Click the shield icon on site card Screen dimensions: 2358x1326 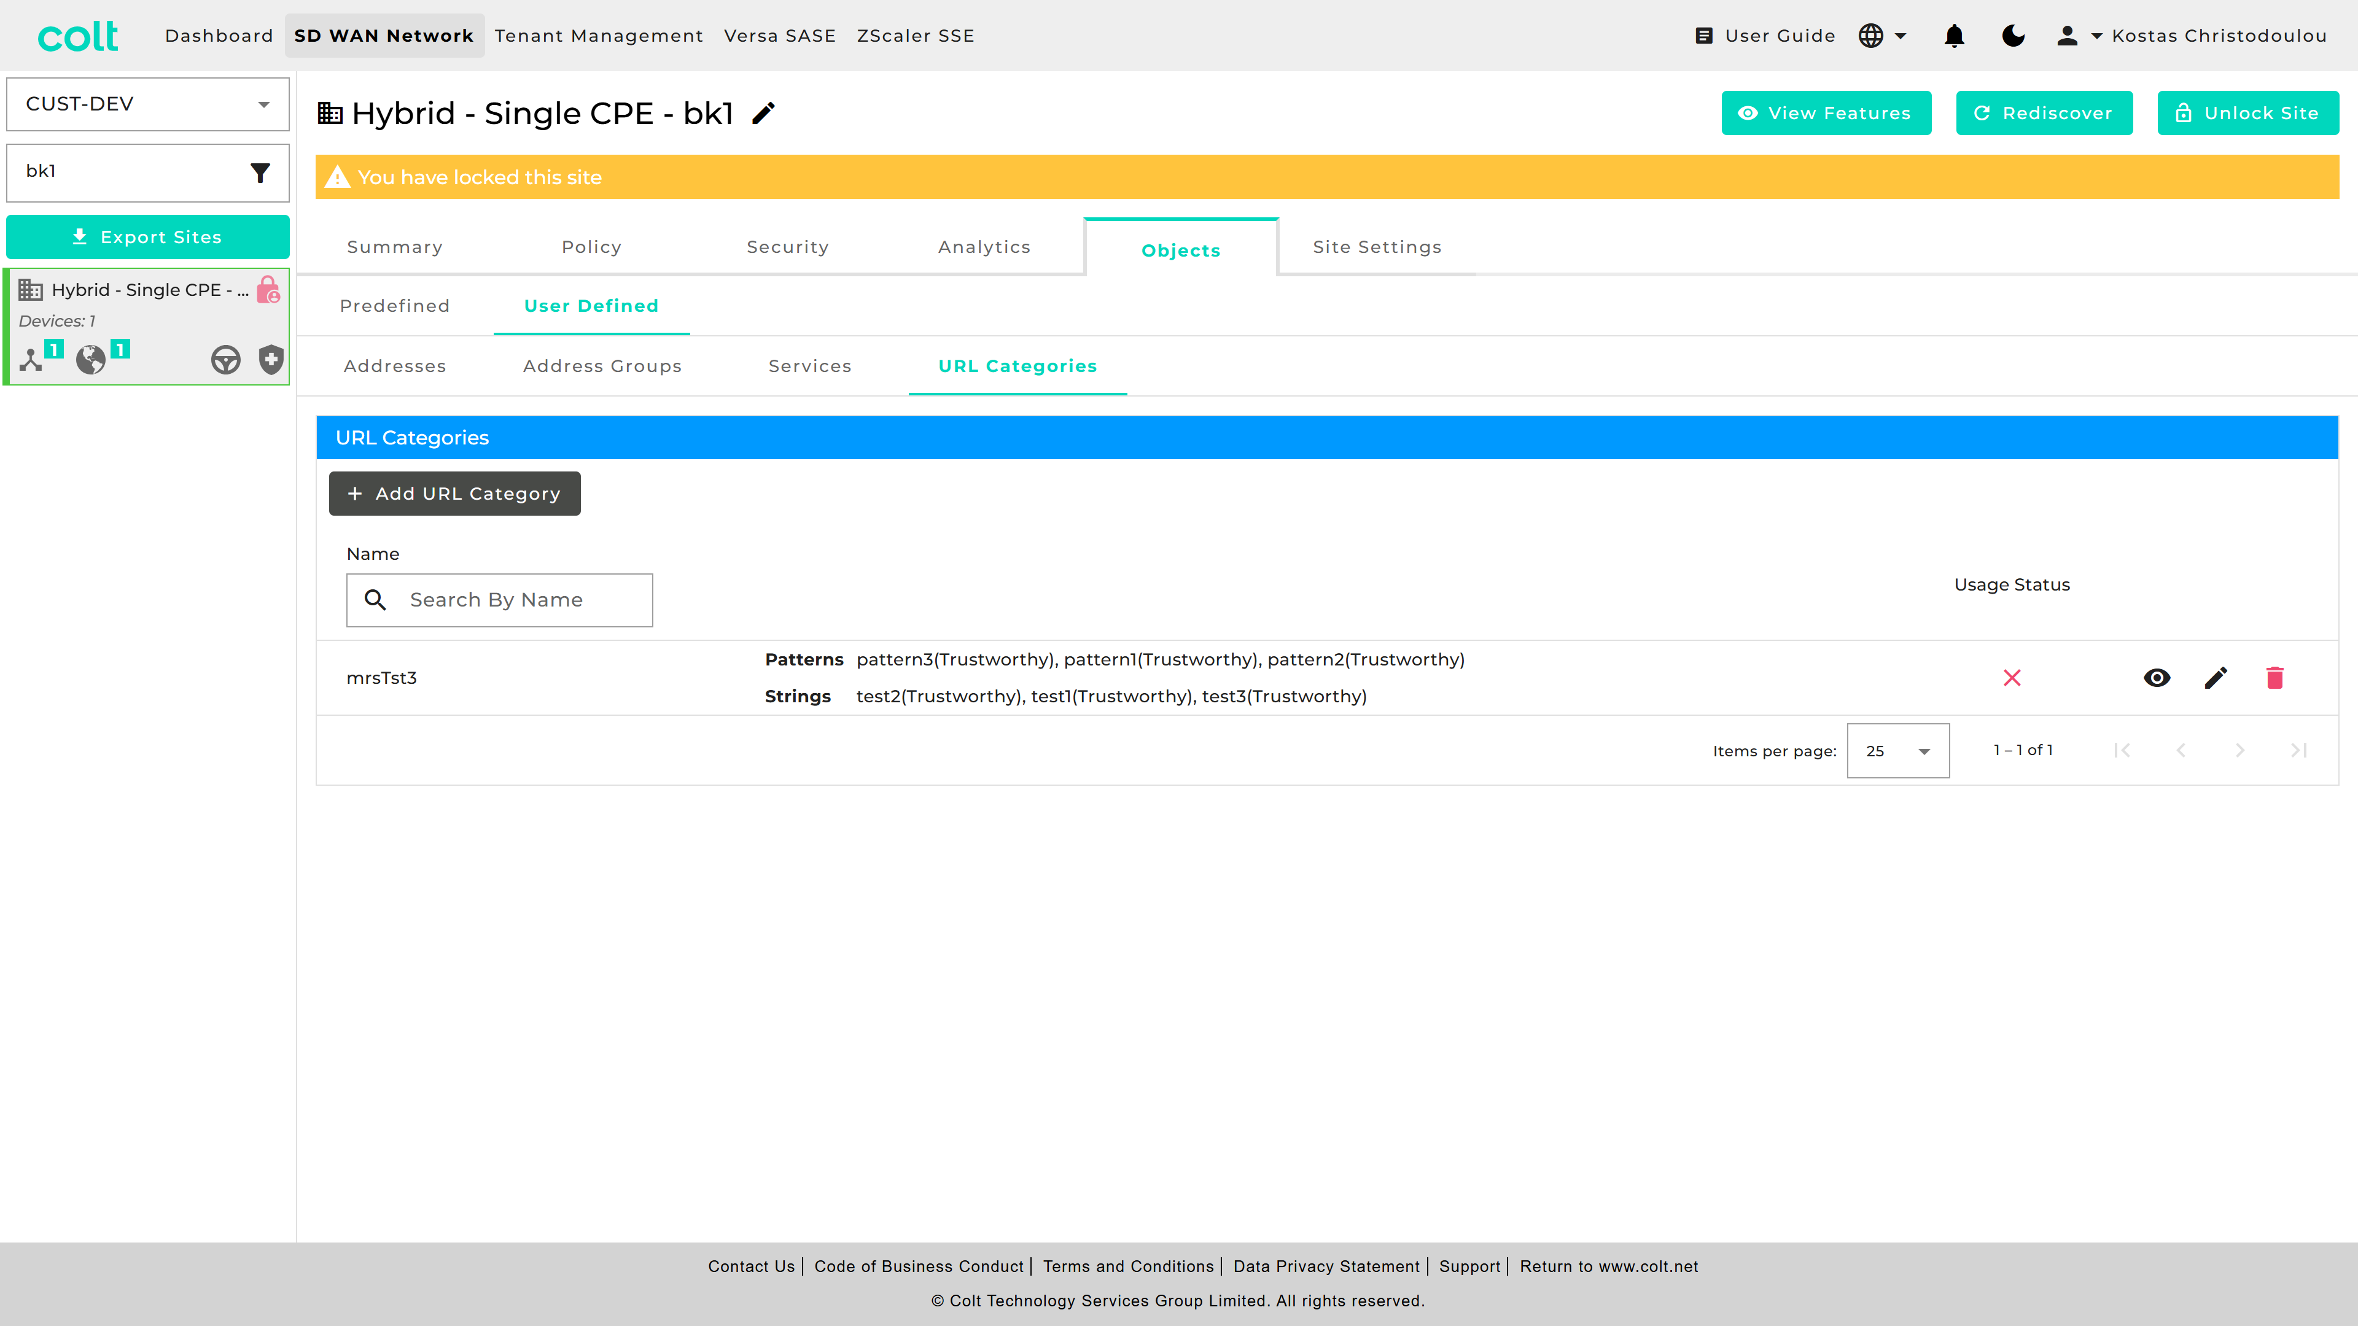tap(271, 360)
